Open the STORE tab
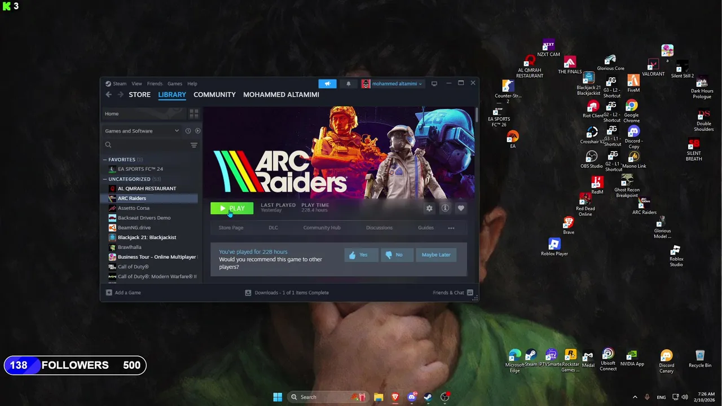The height and width of the screenshot is (406, 722). click(x=139, y=95)
